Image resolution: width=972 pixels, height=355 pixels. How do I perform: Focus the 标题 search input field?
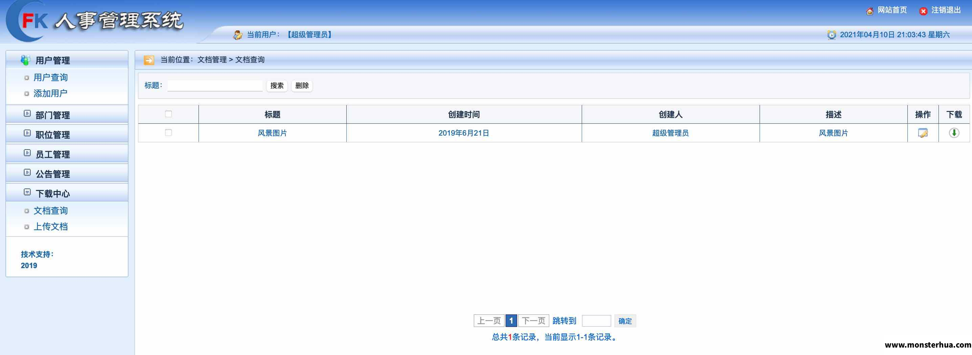point(215,86)
